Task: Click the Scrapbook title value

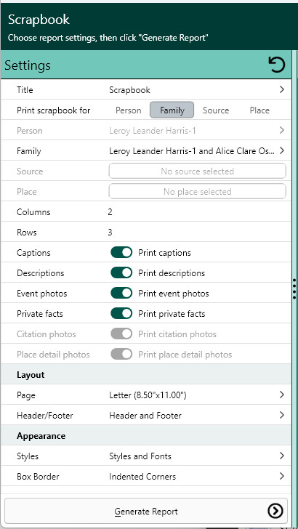Action: (x=129, y=90)
